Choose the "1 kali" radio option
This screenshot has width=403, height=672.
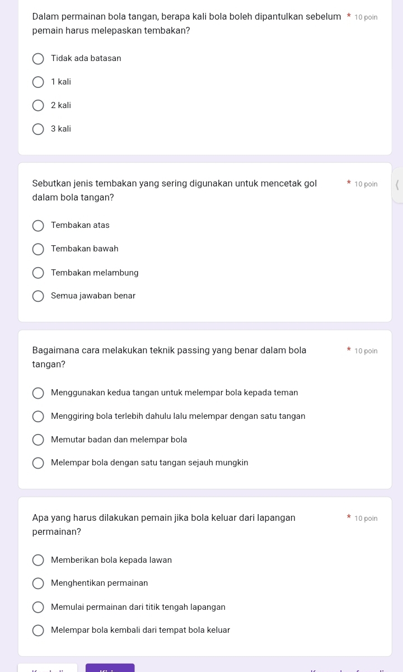[38, 82]
